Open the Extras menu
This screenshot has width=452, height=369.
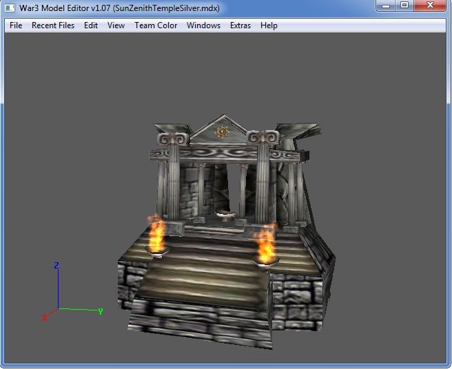240,25
